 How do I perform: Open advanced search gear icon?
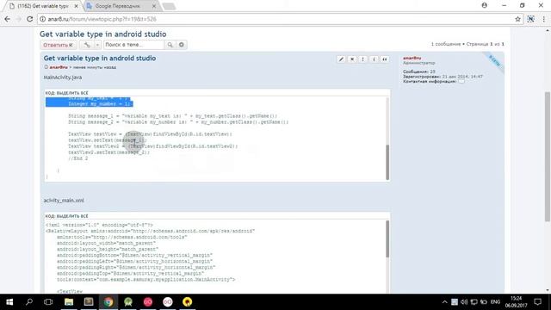click(x=182, y=45)
